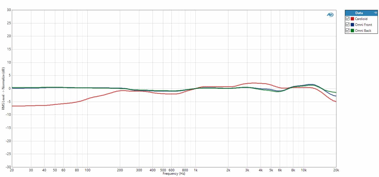Click the 1k tick label on frequency axis
The width and height of the screenshot is (379, 177).
196,170
